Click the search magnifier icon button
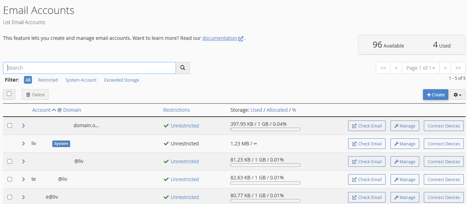Screen dimensions: 467x204 (182, 68)
